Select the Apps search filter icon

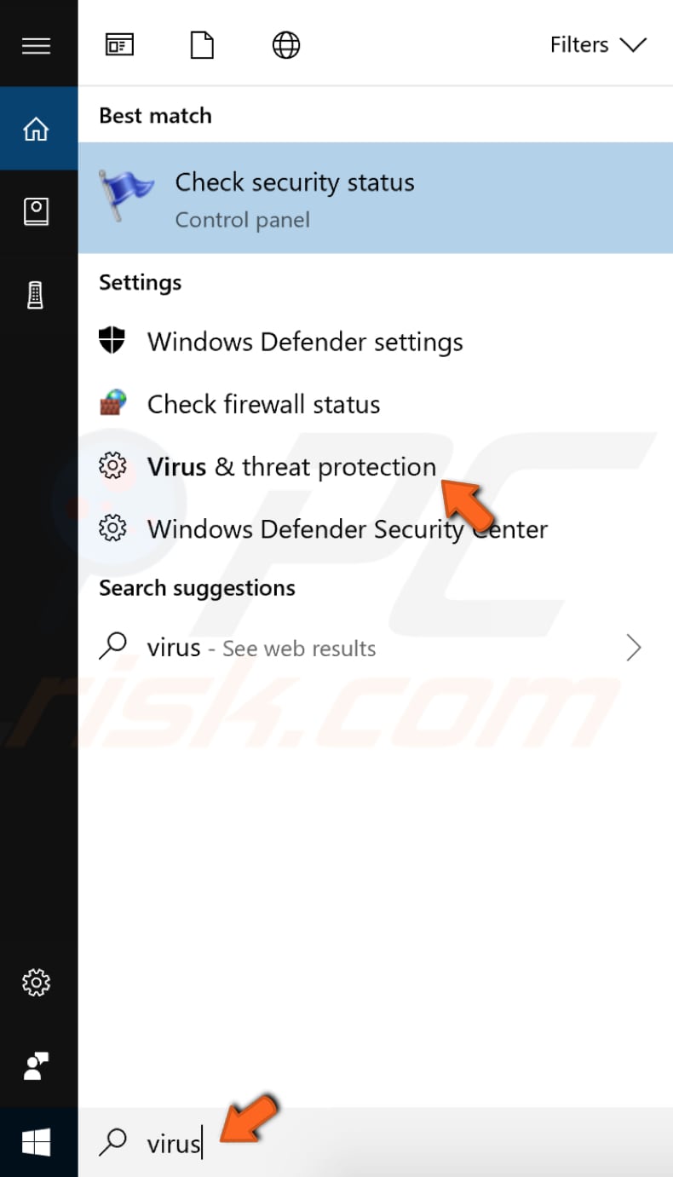(x=119, y=44)
